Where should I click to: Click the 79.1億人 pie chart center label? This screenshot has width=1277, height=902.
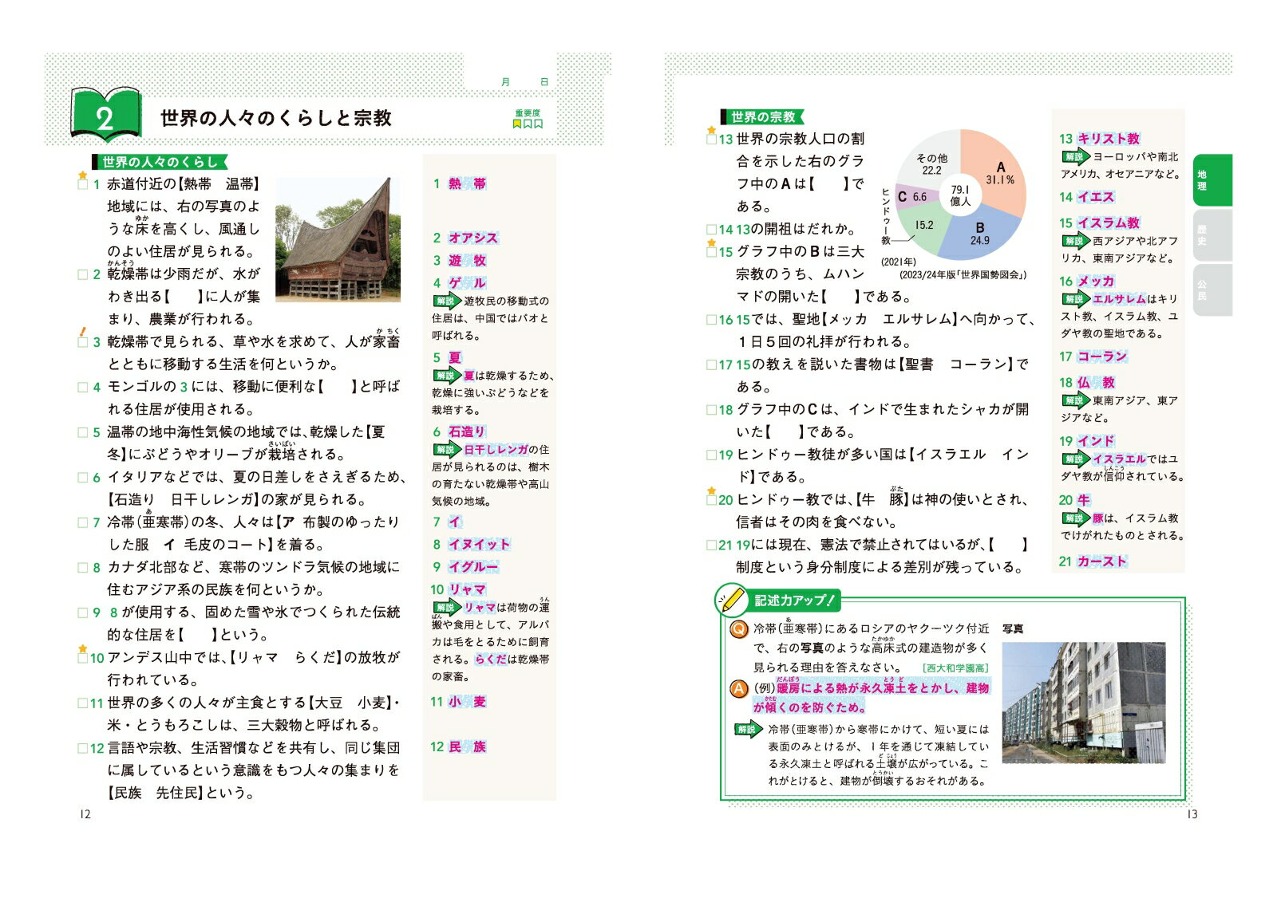pyautogui.click(x=960, y=195)
